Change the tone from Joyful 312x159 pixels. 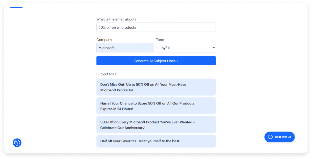pyautogui.click(x=186, y=47)
